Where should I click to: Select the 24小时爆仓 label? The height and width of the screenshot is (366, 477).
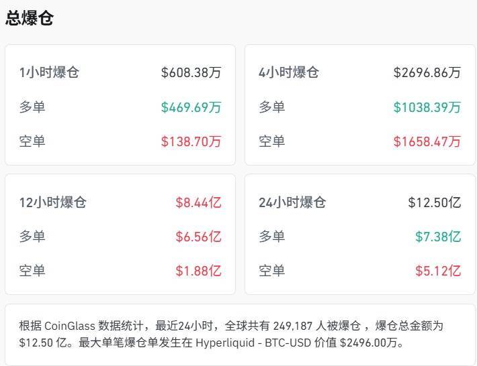pos(292,202)
